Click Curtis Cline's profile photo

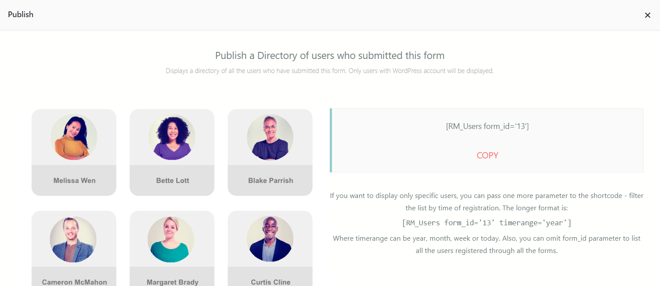tap(270, 239)
